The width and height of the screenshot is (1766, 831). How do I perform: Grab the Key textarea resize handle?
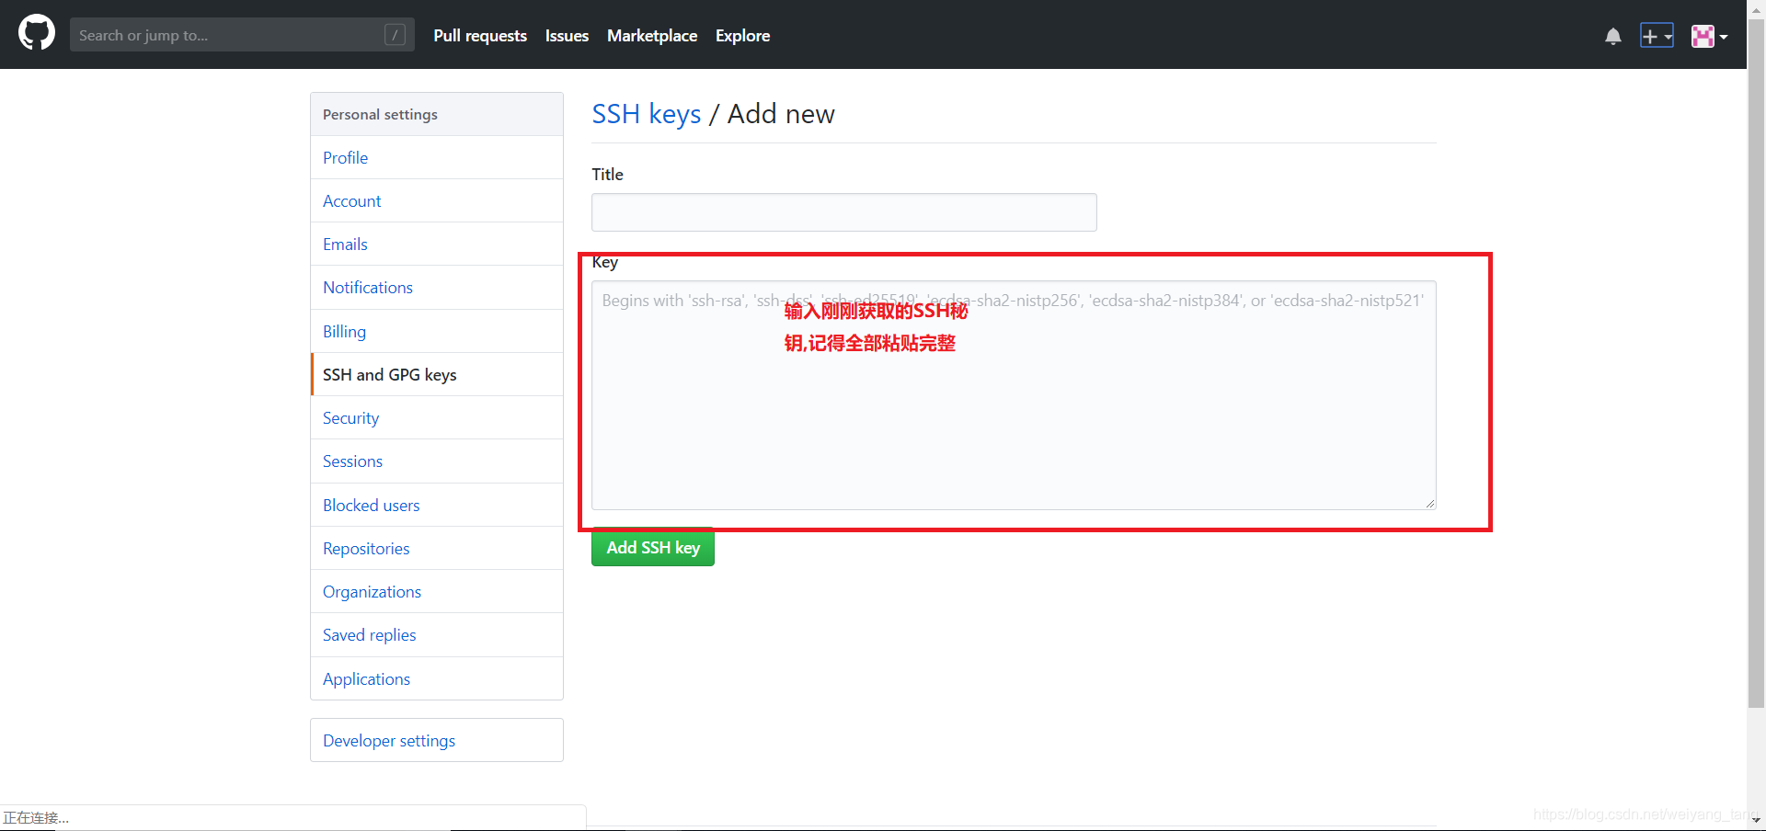(1430, 504)
